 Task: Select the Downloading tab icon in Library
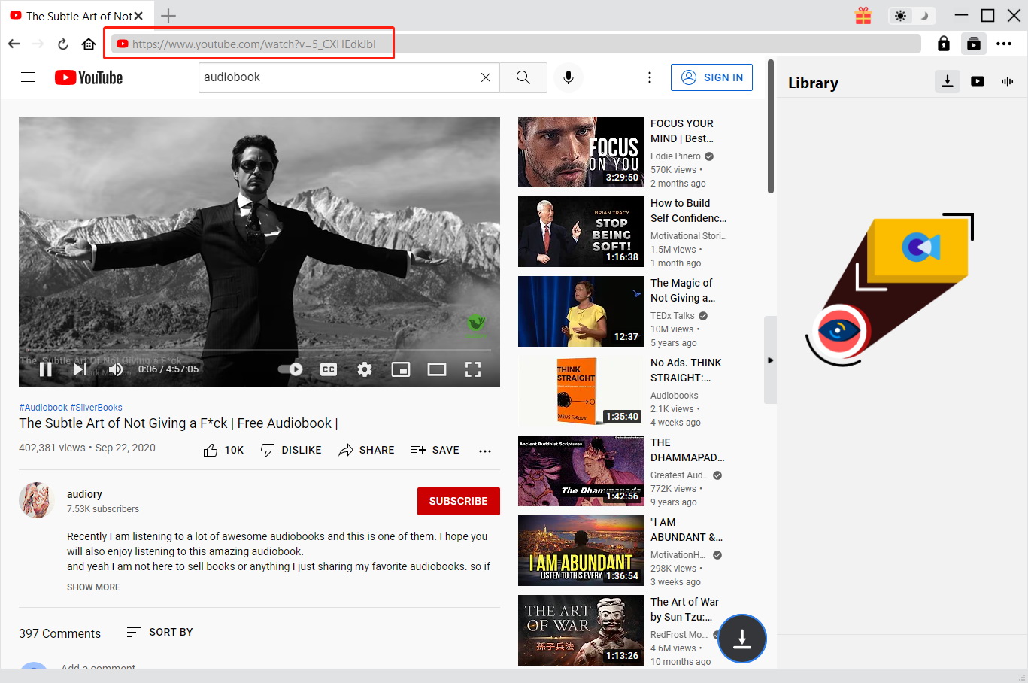pyautogui.click(x=947, y=81)
